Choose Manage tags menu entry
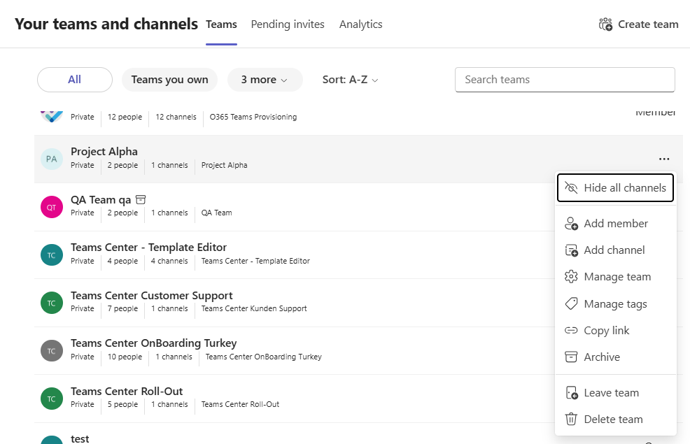This screenshot has height=444, width=690. point(615,303)
